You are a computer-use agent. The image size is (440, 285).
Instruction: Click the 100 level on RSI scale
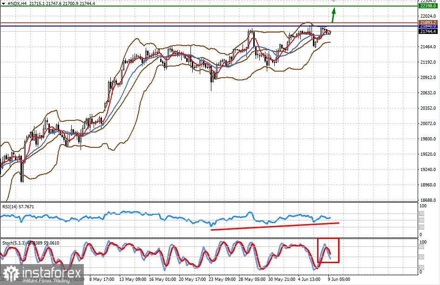(423, 206)
